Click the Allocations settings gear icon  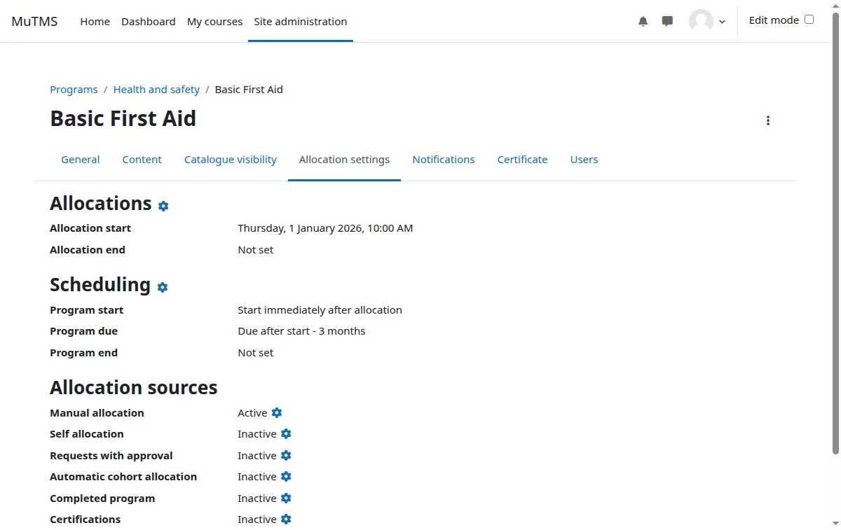pos(163,206)
